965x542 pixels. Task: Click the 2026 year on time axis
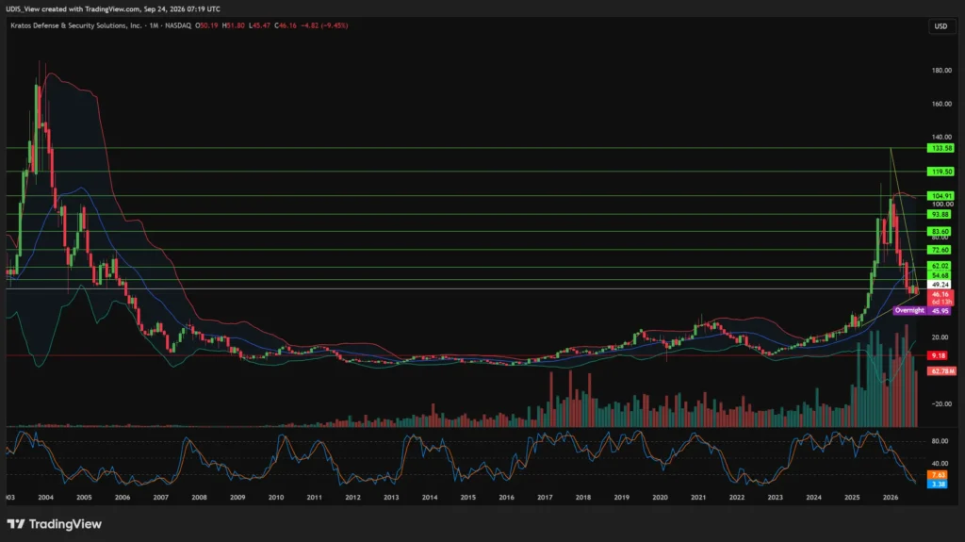pos(891,498)
